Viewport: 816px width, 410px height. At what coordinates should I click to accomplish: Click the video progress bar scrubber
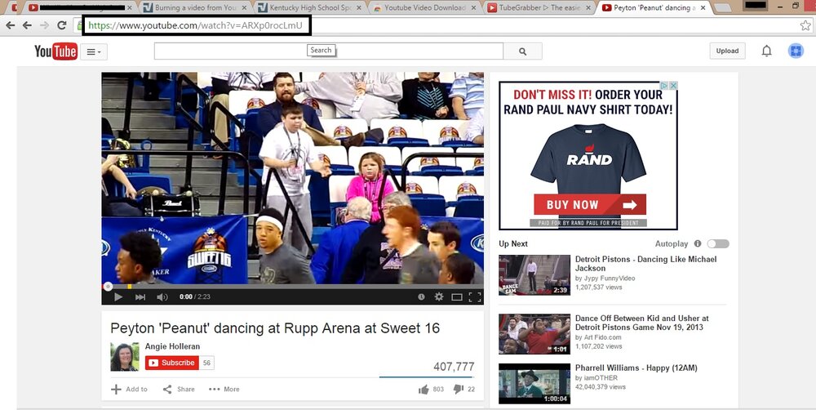[108, 286]
